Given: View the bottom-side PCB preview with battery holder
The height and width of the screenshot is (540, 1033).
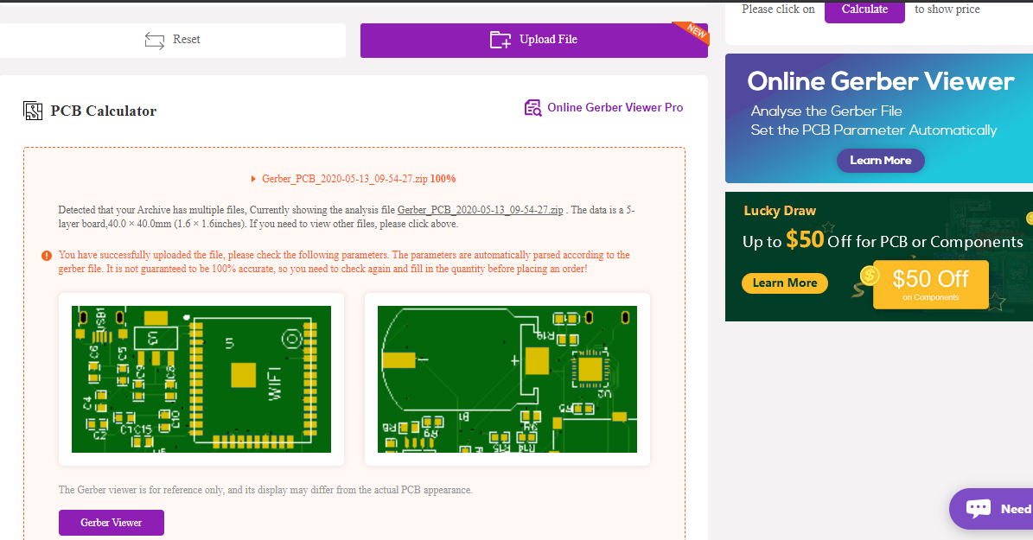Looking at the screenshot, I should (507, 378).
